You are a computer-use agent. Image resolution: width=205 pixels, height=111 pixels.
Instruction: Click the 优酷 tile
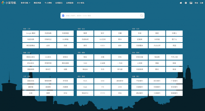(65, 69)
